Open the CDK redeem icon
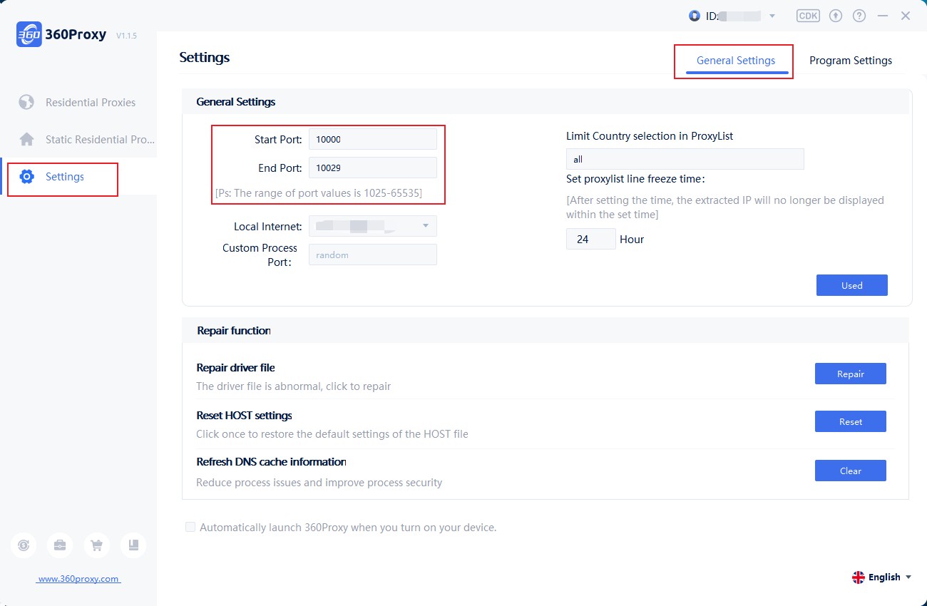The width and height of the screenshot is (927, 606). 808,16
